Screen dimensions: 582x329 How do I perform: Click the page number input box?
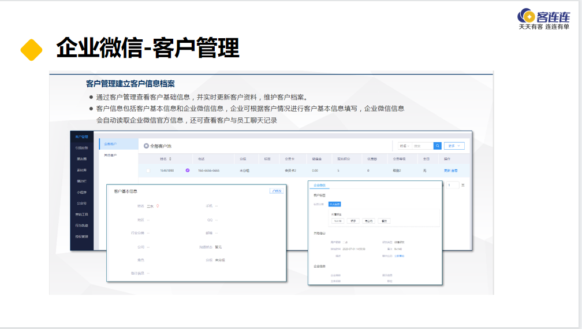tap(453, 185)
